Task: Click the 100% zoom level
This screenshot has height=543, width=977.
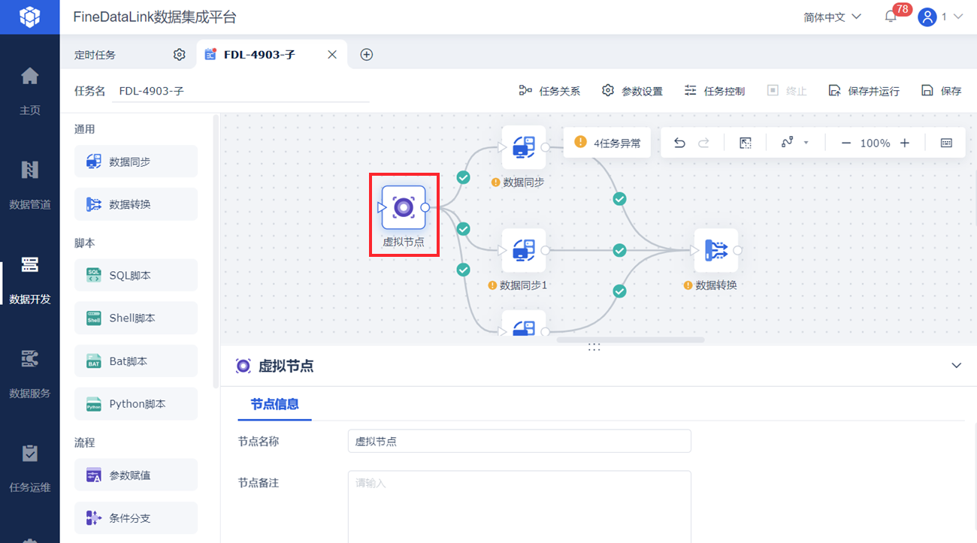Action: pyautogui.click(x=876, y=143)
